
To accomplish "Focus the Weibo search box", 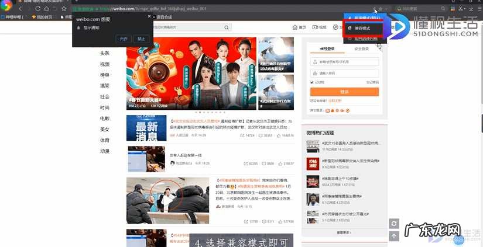I will (188, 27).
